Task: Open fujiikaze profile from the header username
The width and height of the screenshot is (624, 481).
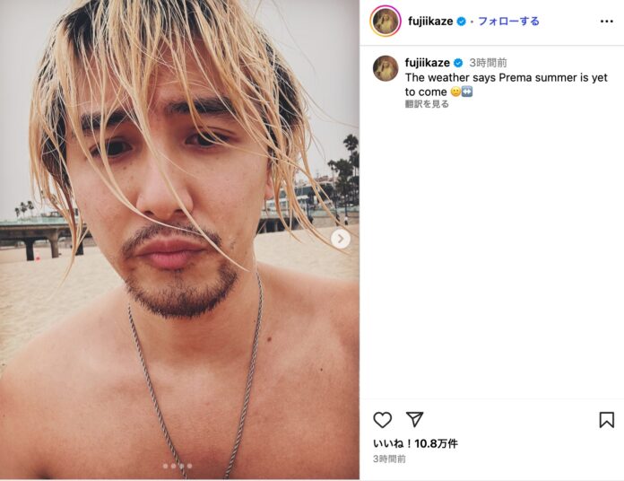Action: coord(430,22)
